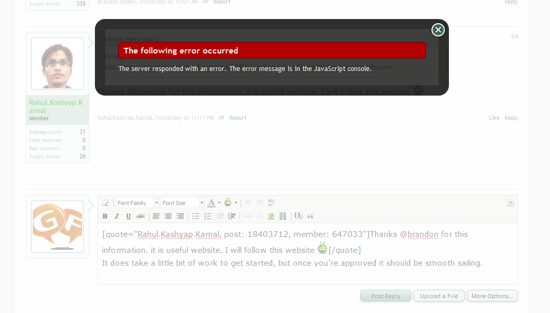Toggle the BB code editor mode switch
This screenshot has width=550, height=313.
[510, 202]
